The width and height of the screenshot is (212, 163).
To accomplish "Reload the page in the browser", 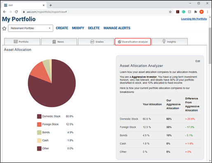I will pyautogui.click(x=16, y=12).
